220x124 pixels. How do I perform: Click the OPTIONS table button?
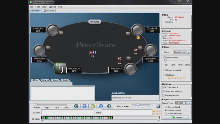point(95,22)
